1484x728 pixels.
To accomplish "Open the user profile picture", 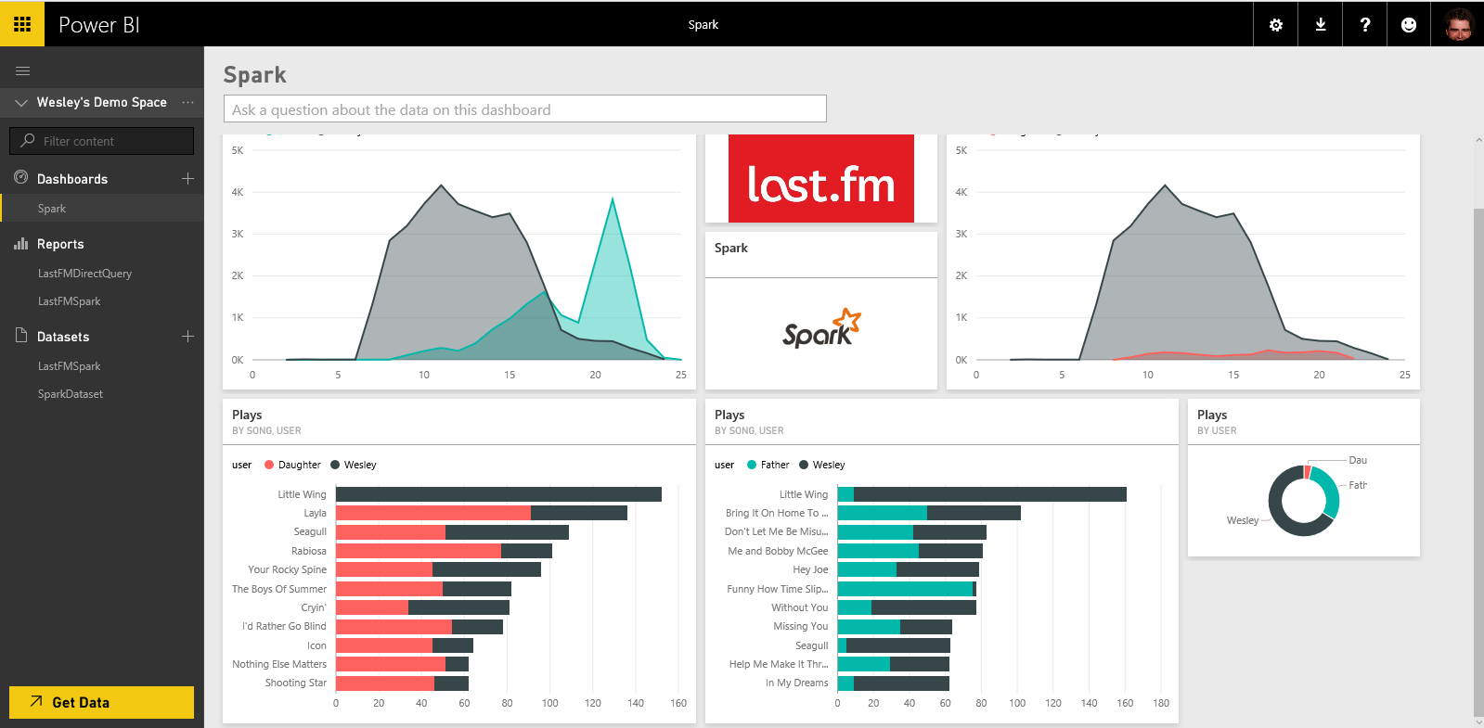I will (x=1459, y=25).
